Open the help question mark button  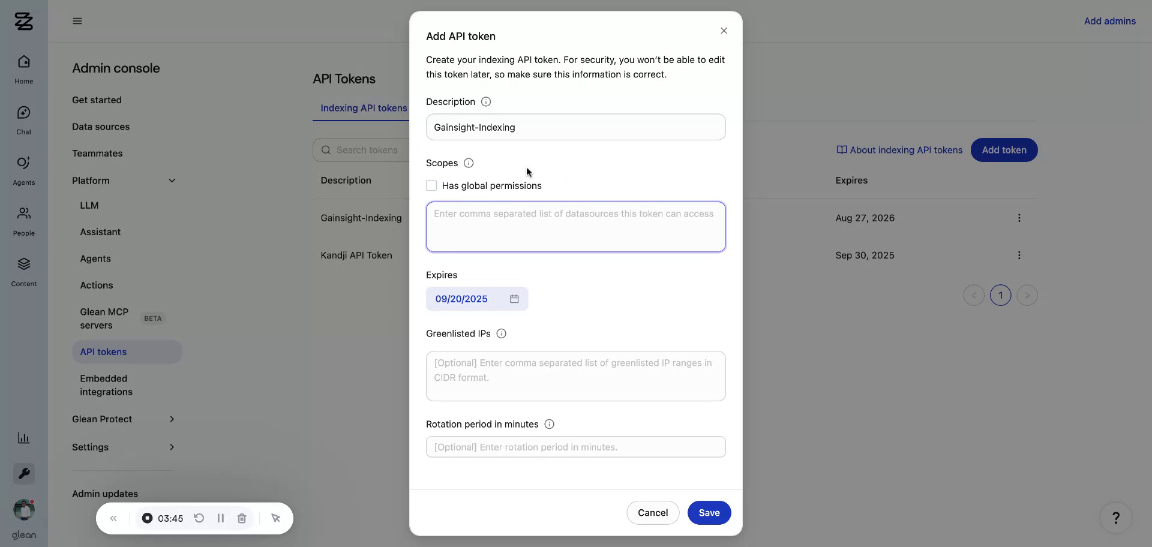[1116, 518]
